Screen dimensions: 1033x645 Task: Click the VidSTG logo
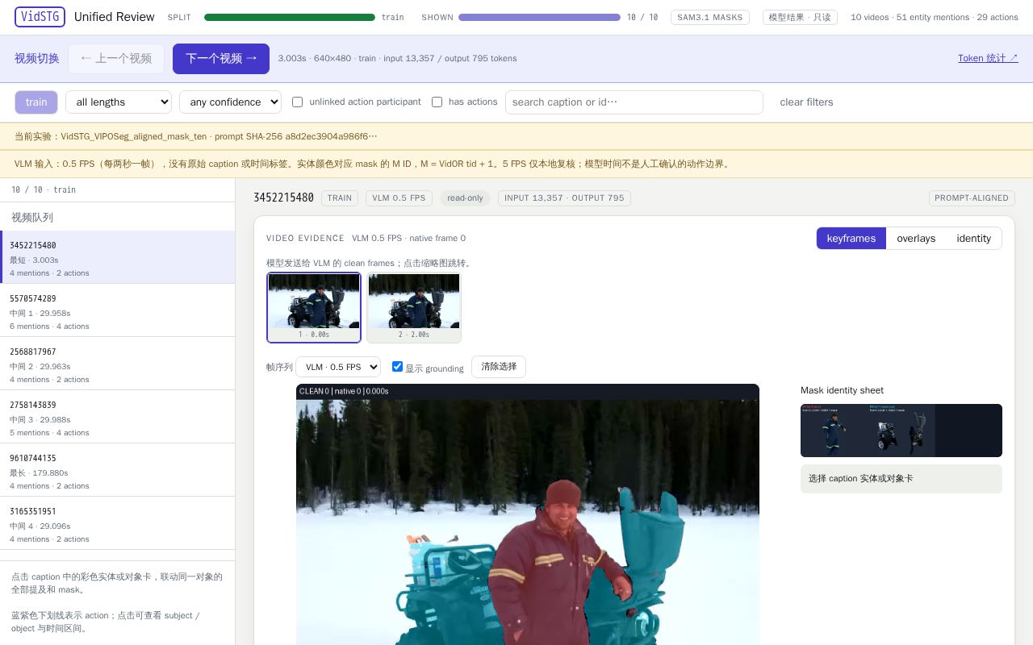pos(40,17)
